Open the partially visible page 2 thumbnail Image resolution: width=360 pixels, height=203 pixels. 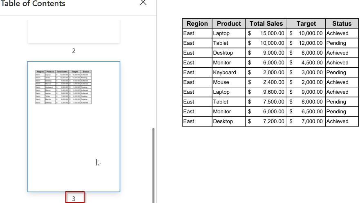74,31
